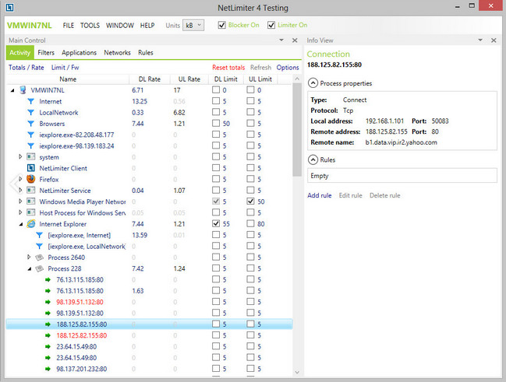Image resolution: width=506 pixels, height=382 pixels.
Task: Expand the Firefox tree node
Action: (20, 179)
